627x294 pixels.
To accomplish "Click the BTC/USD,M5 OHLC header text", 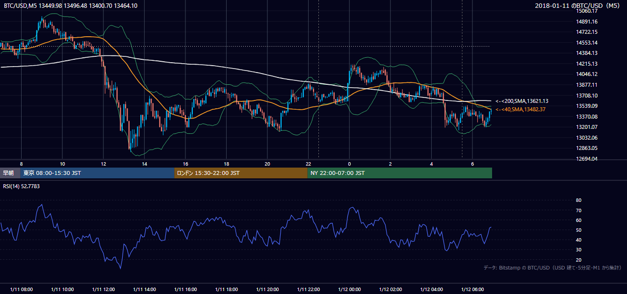I will tap(71, 6).
